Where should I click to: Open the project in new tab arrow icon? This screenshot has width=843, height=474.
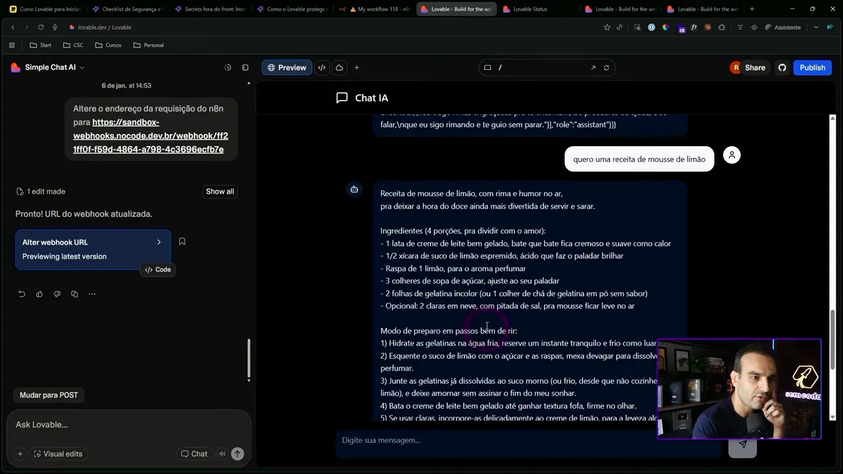coord(593,67)
